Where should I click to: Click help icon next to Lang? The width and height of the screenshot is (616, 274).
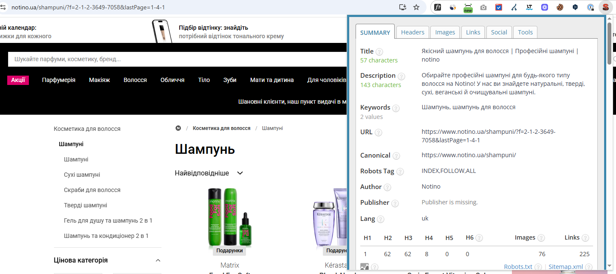(x=380, y=219)
